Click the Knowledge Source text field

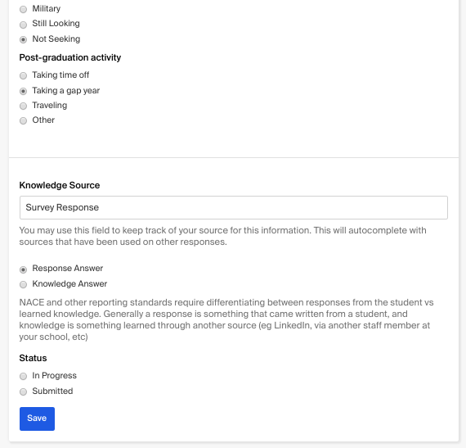click(x=234, y=207)
